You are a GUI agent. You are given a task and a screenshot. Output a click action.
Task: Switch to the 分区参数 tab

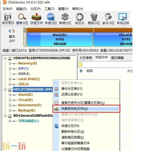click(86, 58)
